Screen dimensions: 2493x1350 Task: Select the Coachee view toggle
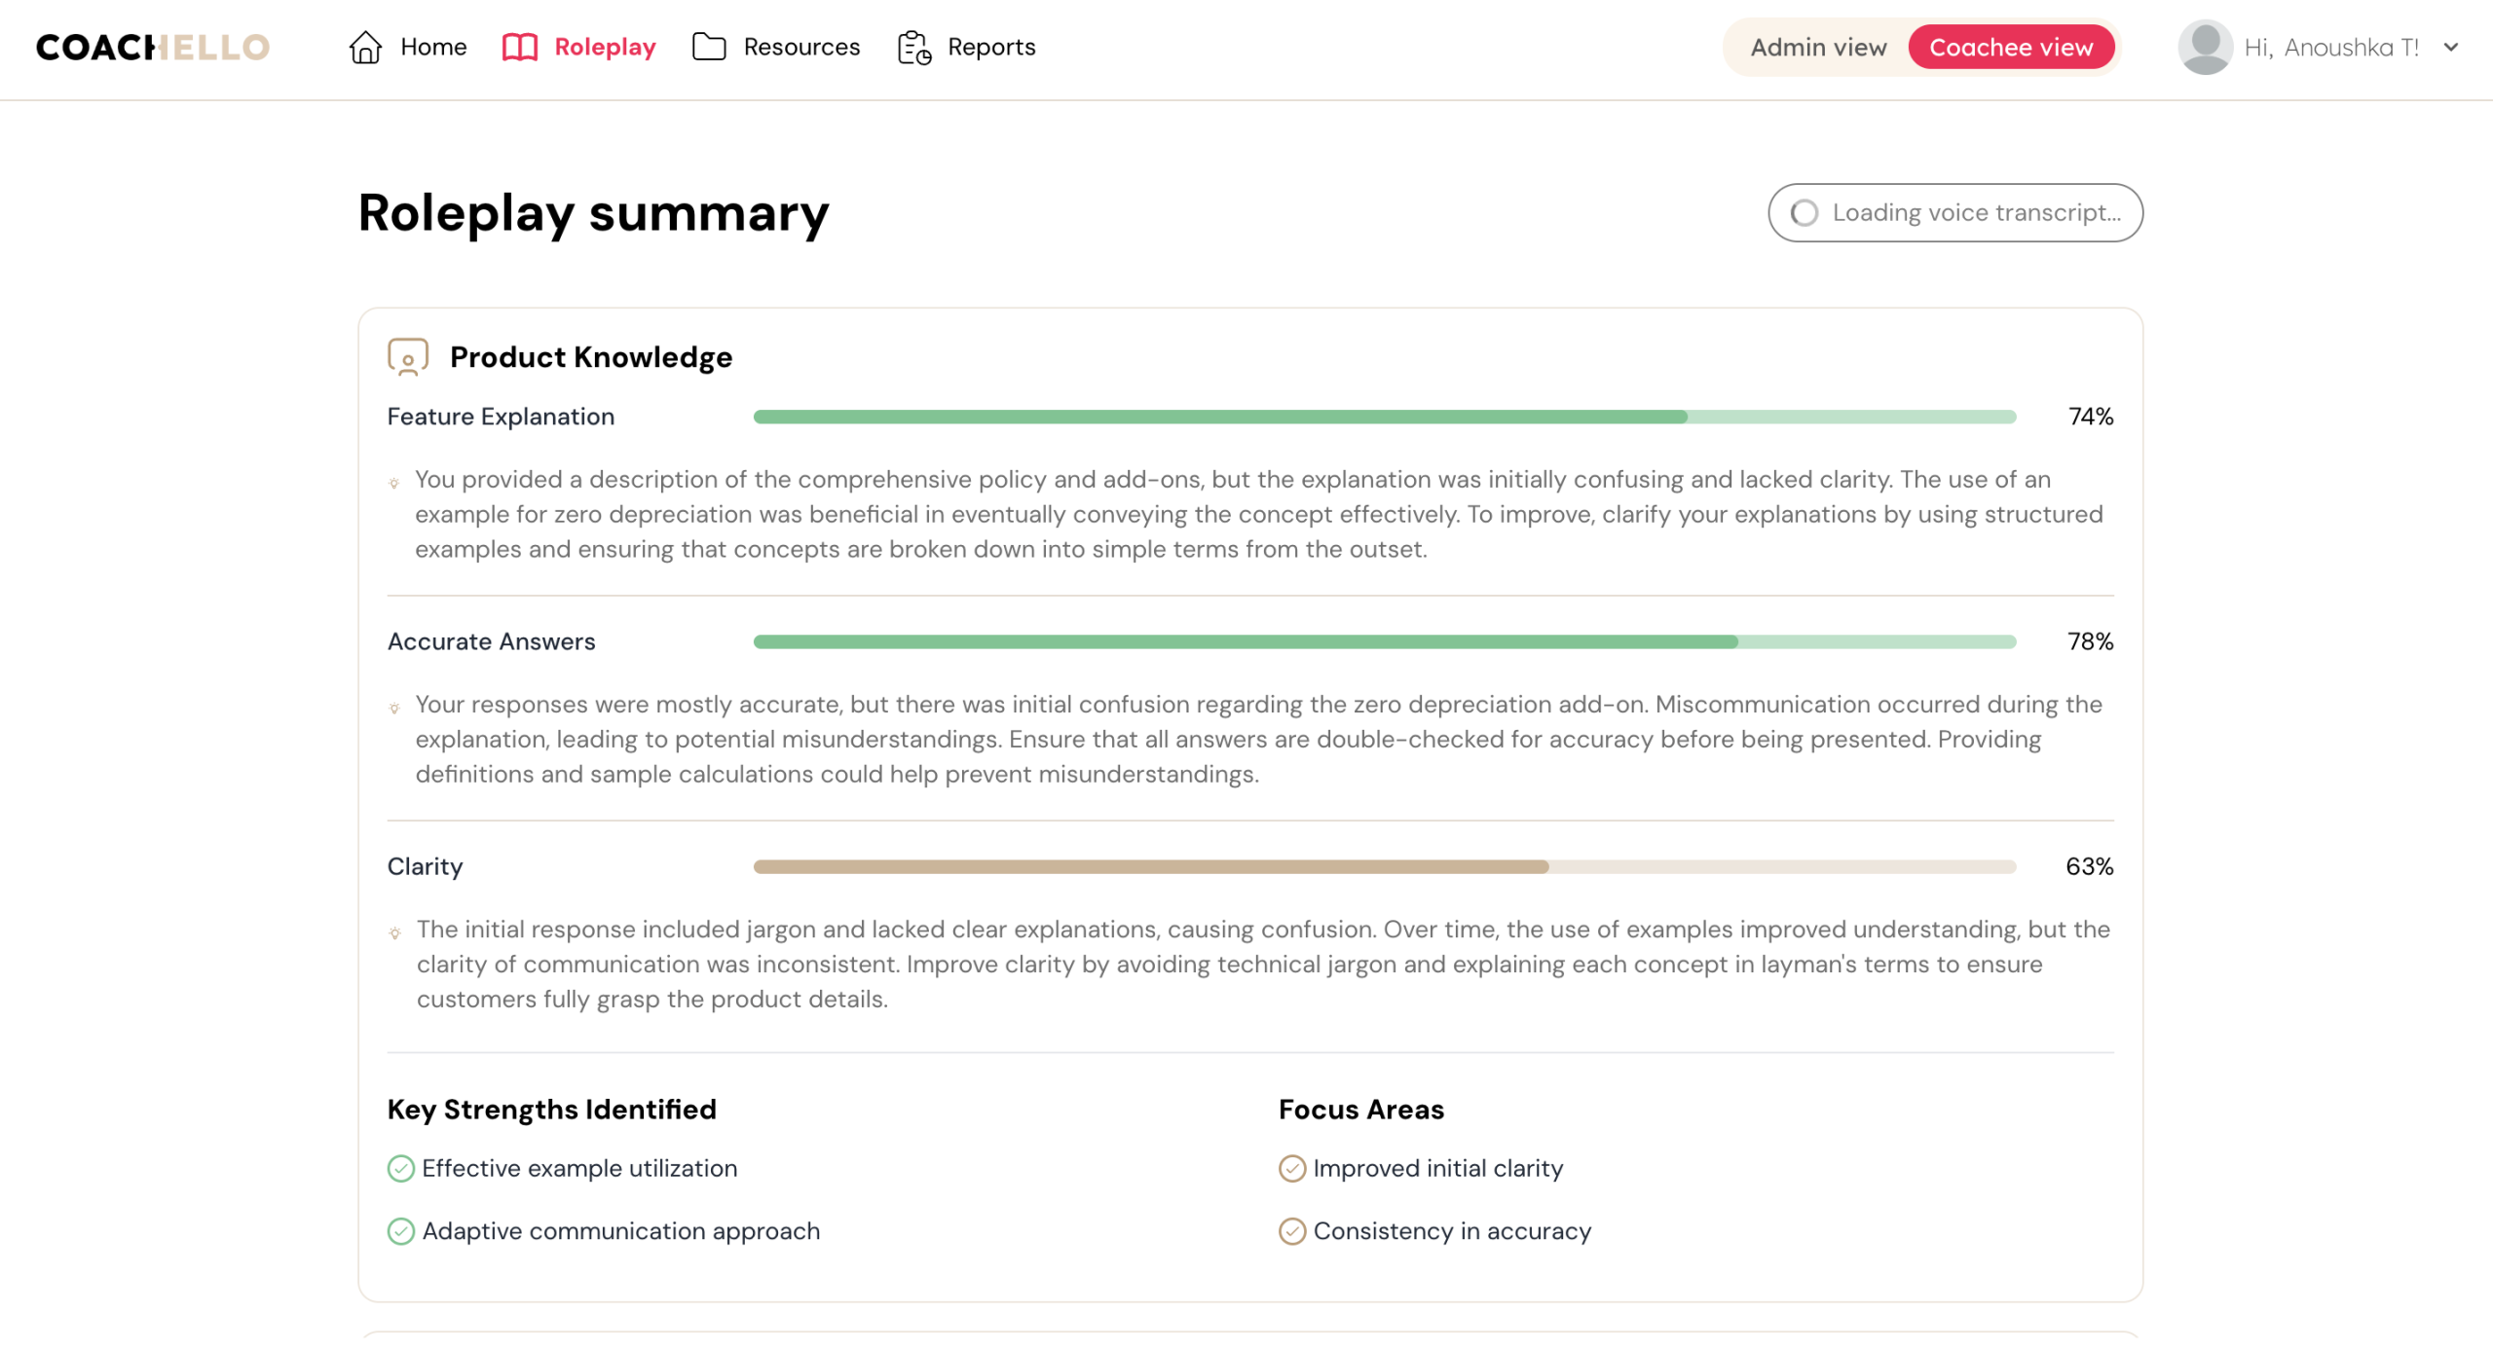(x=2010, y=47)
